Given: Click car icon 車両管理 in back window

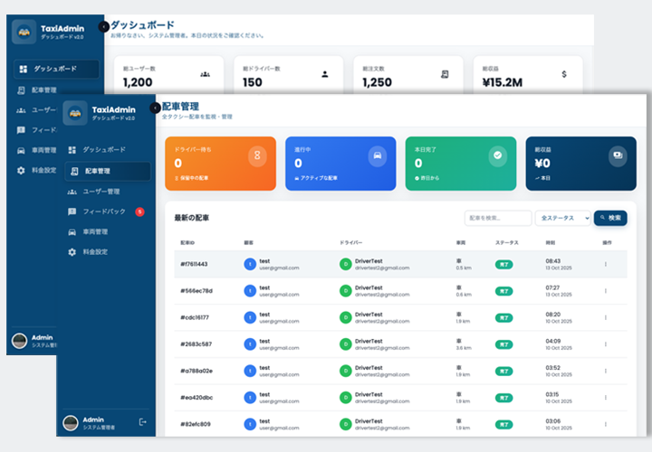Looking at the screenshot, I should (x=21, y=150).
